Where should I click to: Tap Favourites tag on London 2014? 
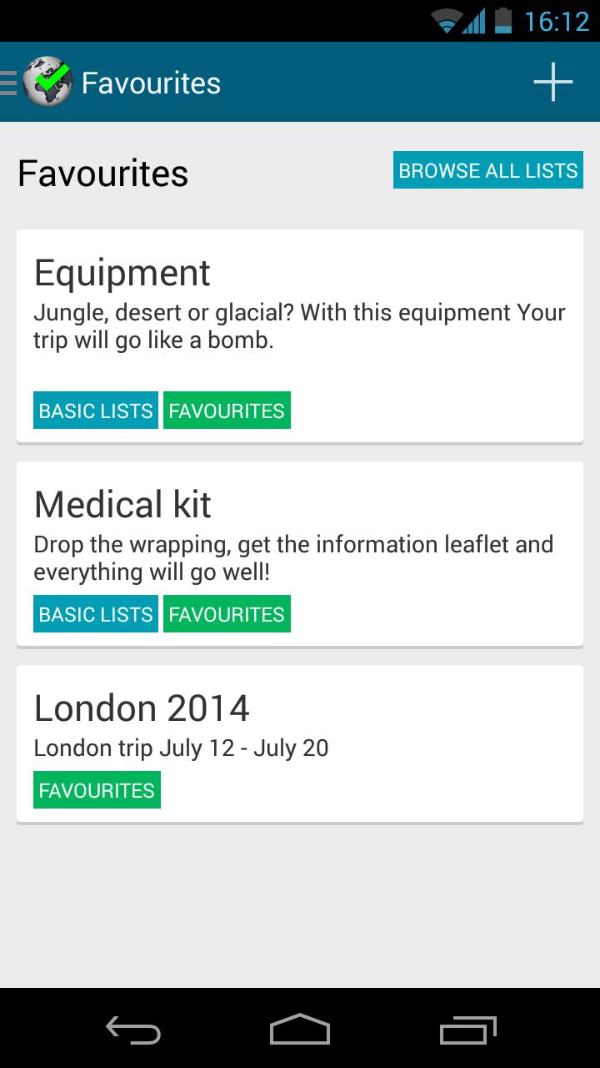click(97, 790)
